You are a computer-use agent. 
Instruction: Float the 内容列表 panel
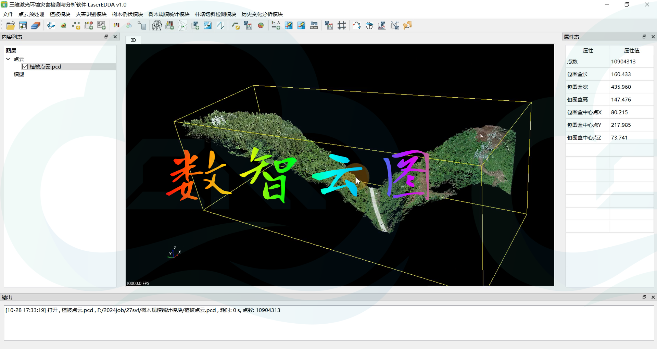click(106, 37)
